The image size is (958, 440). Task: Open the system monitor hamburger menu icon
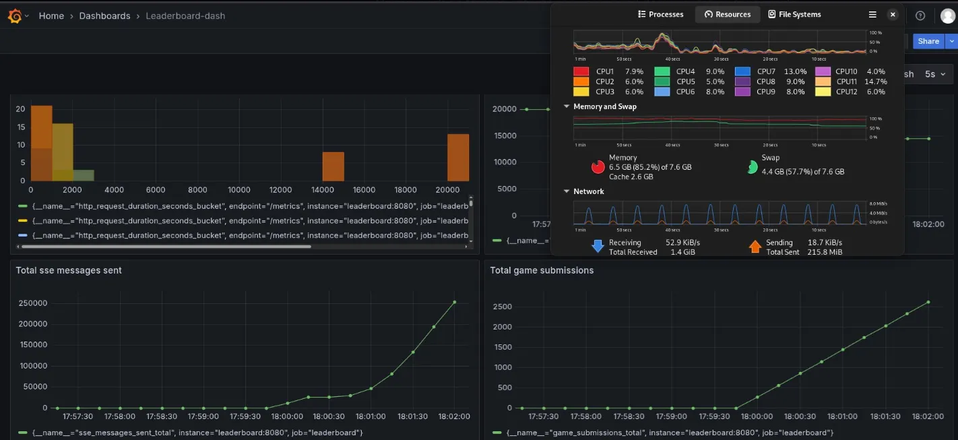(872, 13)
